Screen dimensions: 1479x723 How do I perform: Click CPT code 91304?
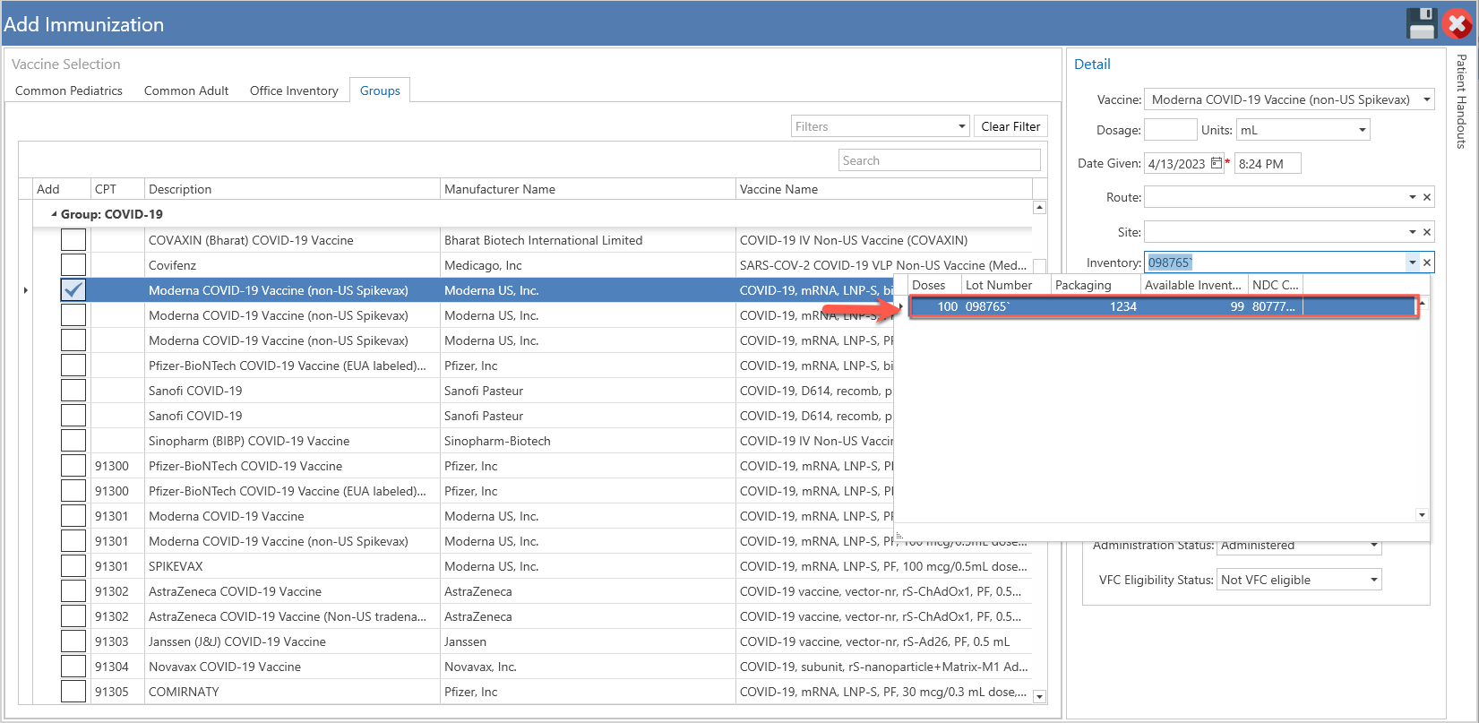coord(112,667)
